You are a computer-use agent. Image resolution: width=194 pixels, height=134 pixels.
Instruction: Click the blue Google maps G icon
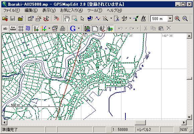[x=73, y=28]
